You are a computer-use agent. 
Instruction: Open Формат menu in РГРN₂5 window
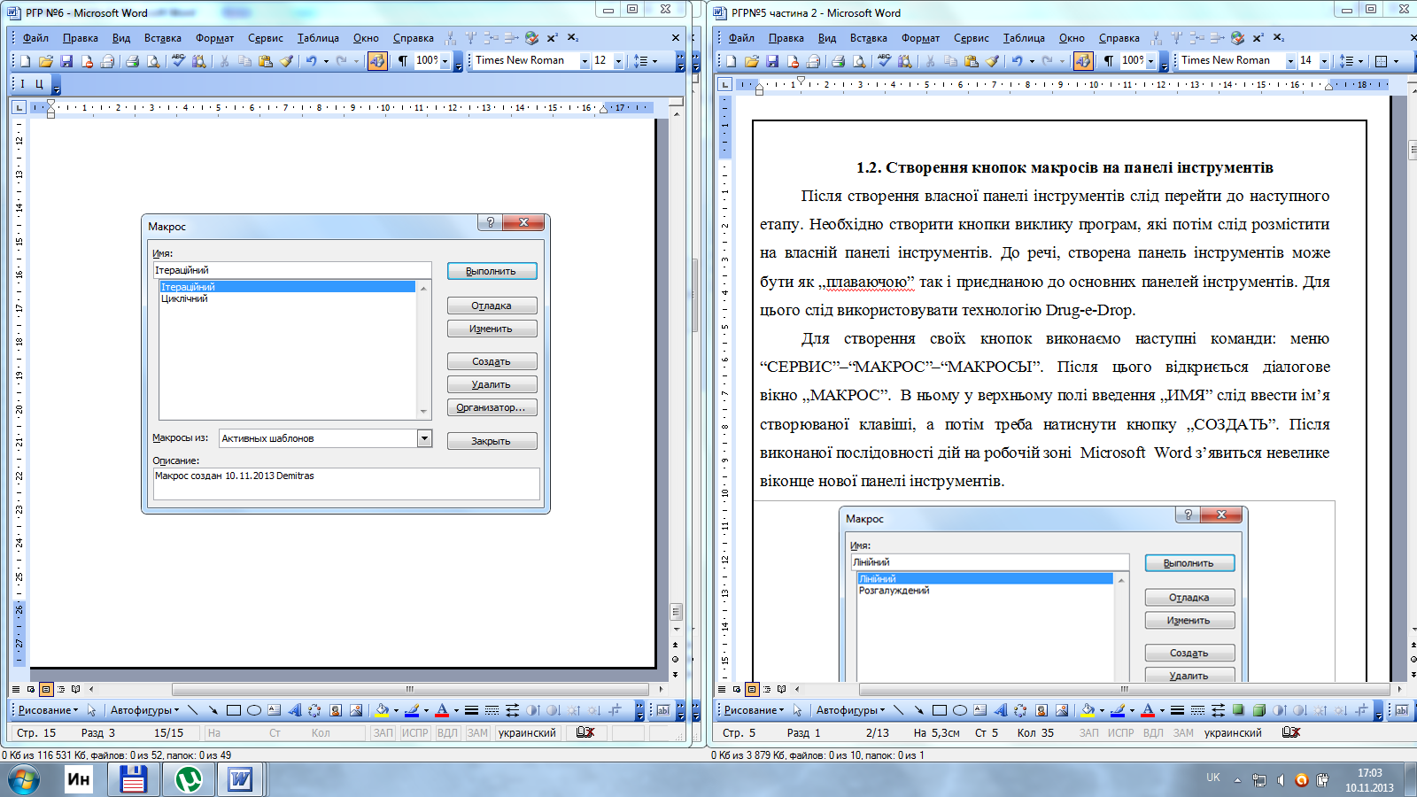tap(921, 38)
